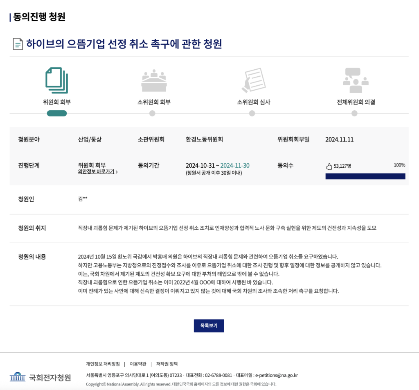Click the chevron after 의안정보 바로가기
This screenshot has height=390, width=419.
[x=117, y=172]
